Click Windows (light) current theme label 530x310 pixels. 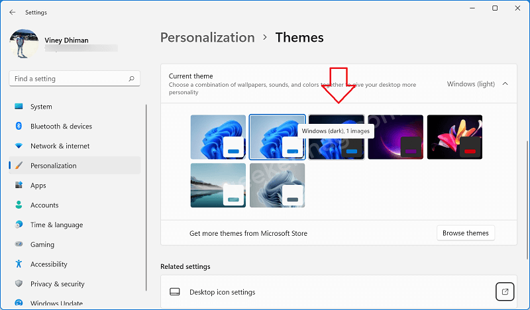coord(471,84)
